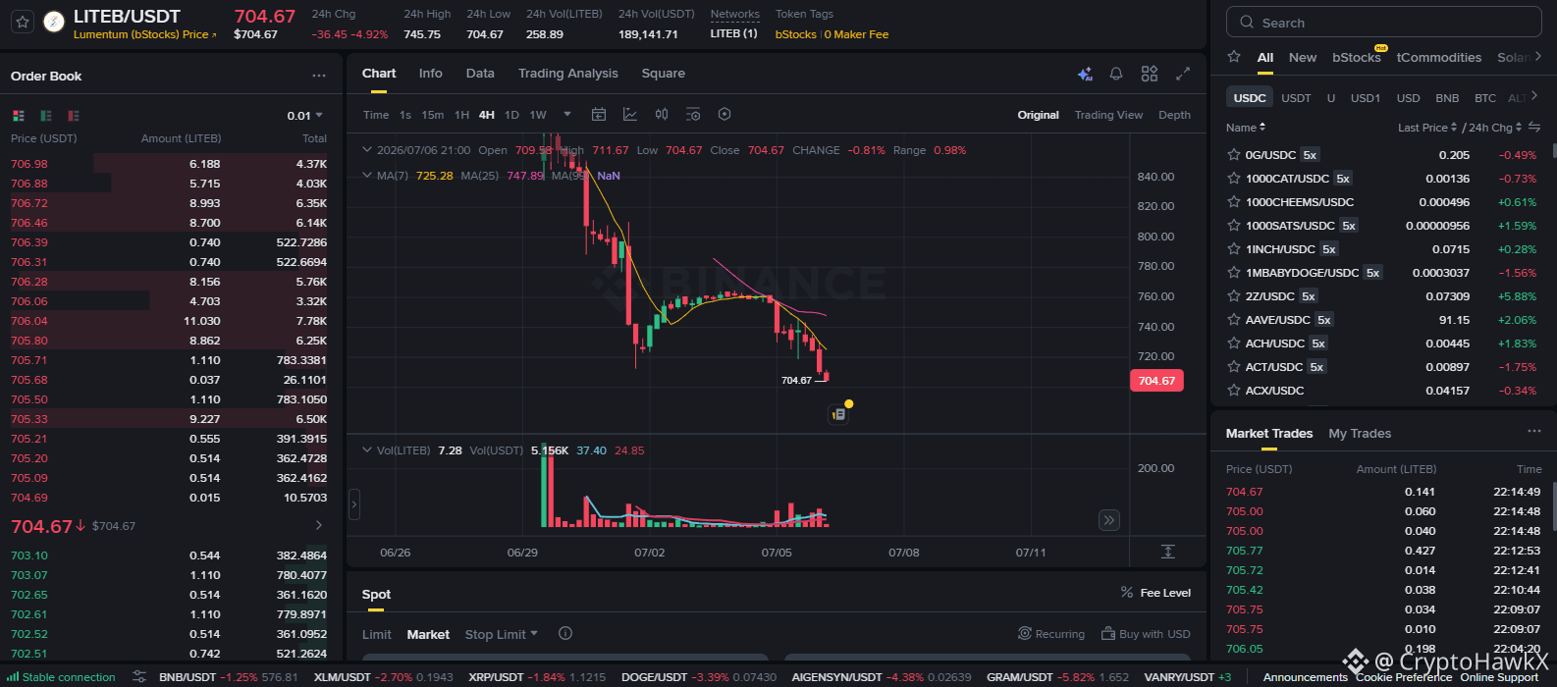Viewport: 1557px width, 687px height.
Task: Select the 1D chart interval
Action: [511, 115]
